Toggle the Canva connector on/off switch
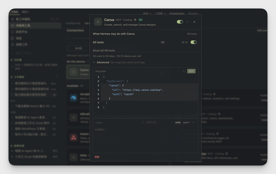 180,22
